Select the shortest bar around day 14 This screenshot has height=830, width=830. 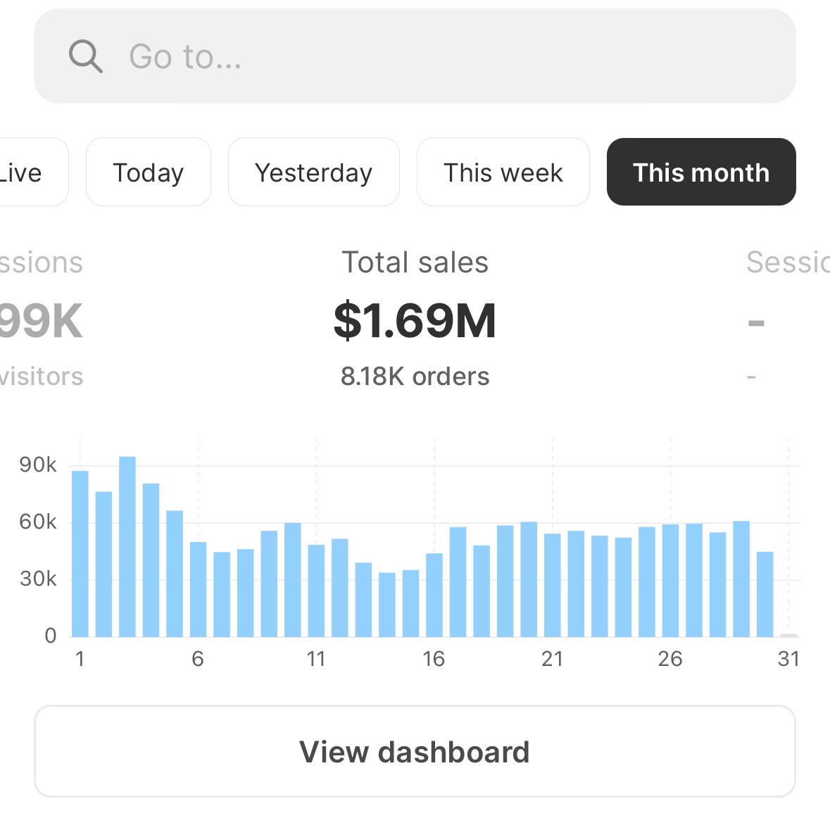coord(387,609)
